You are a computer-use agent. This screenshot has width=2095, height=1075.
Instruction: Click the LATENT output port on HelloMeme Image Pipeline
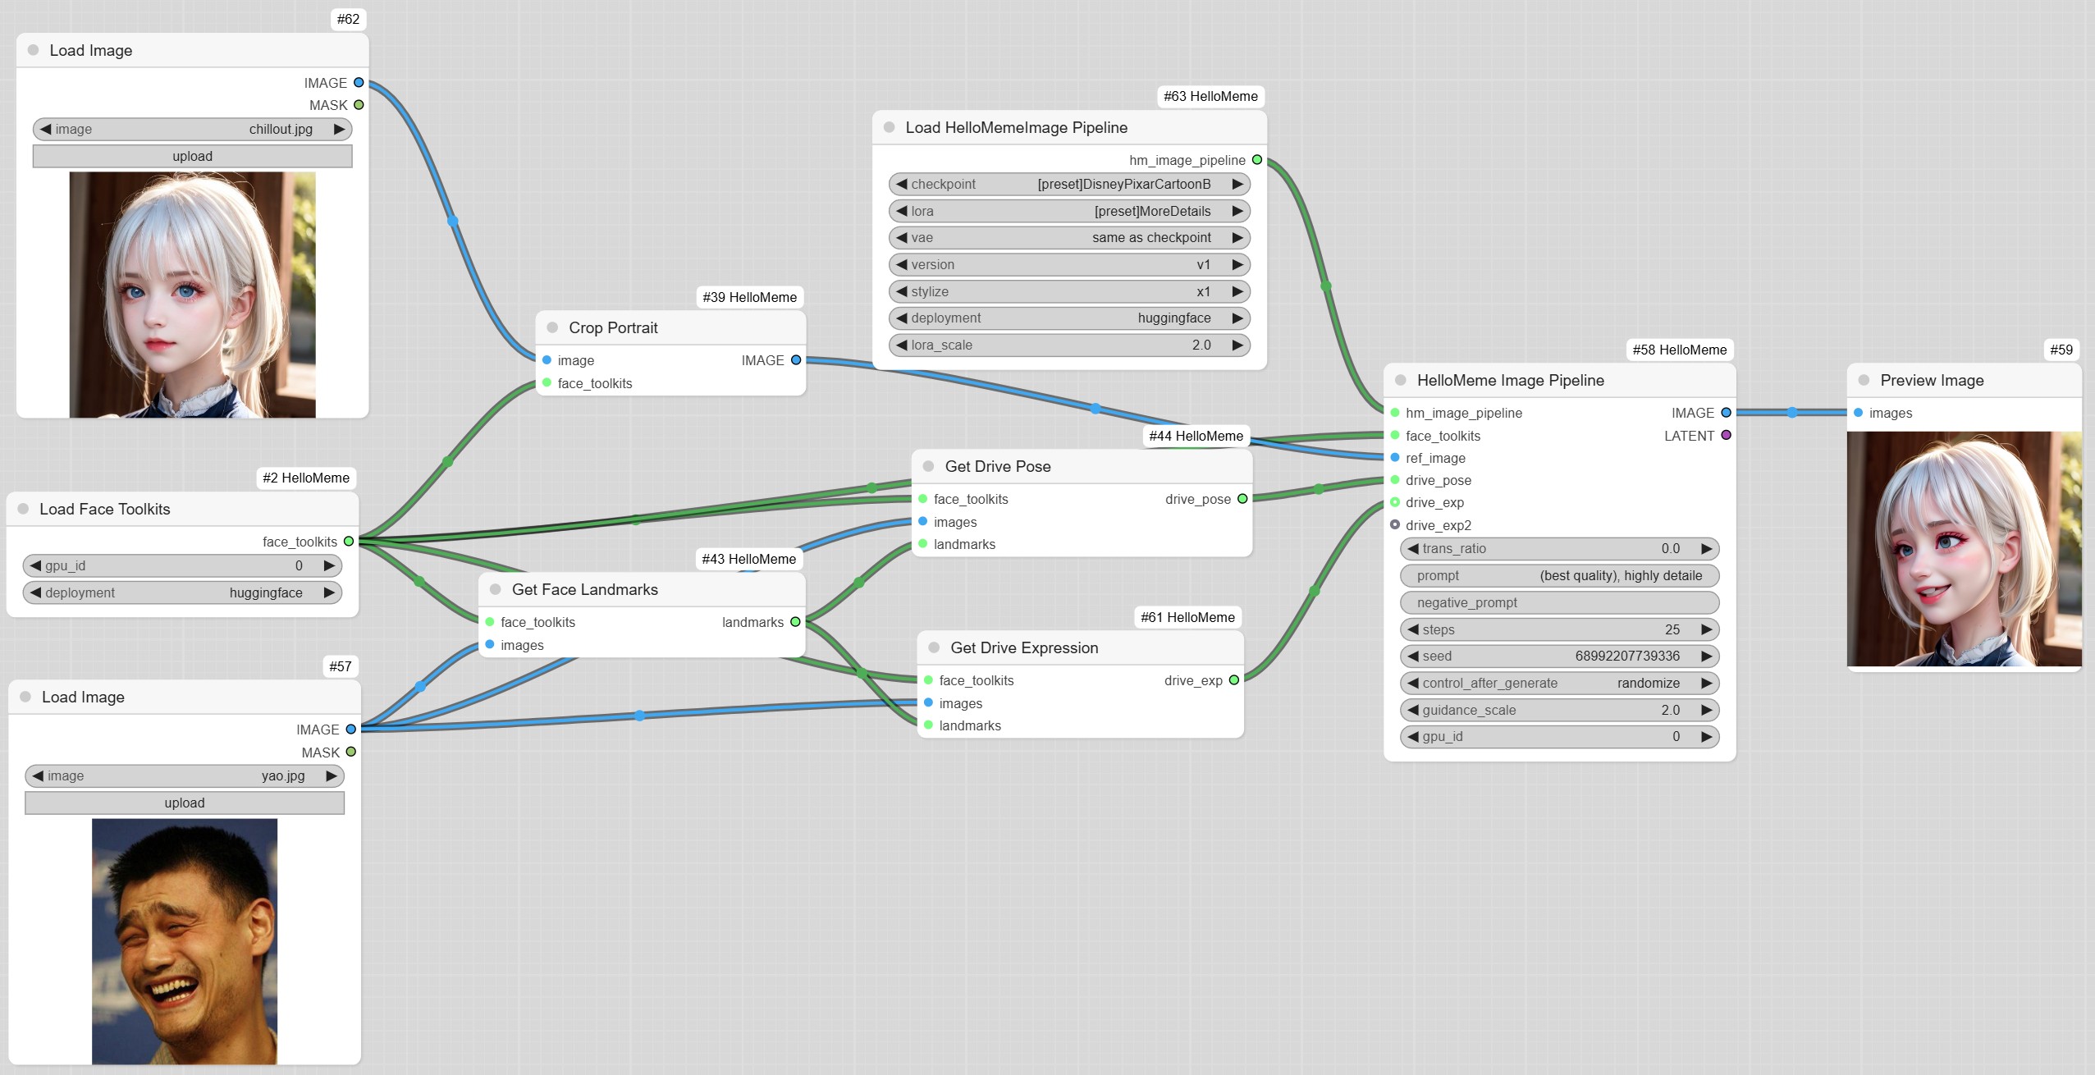click(x=1727, y=436)
